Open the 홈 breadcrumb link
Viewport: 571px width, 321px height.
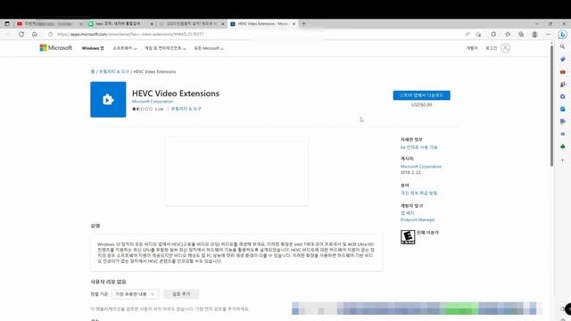coord(93,71)
